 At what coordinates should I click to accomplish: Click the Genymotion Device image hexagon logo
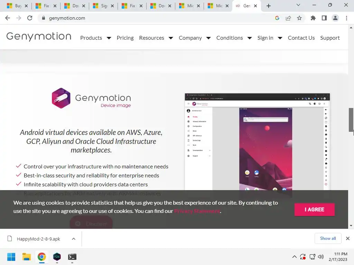pos(61,98)
